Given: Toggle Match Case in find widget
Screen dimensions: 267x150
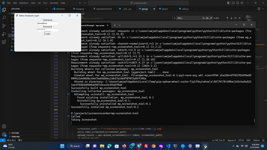Looking at the screenshot, I should tap(204, 18).
